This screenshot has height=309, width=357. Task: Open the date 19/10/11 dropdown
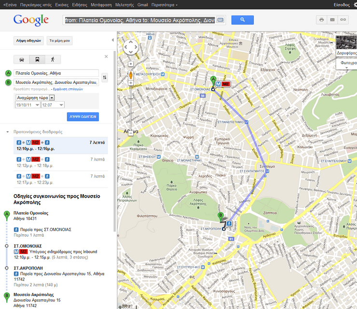pyautogui.click(x=27, y=105)
